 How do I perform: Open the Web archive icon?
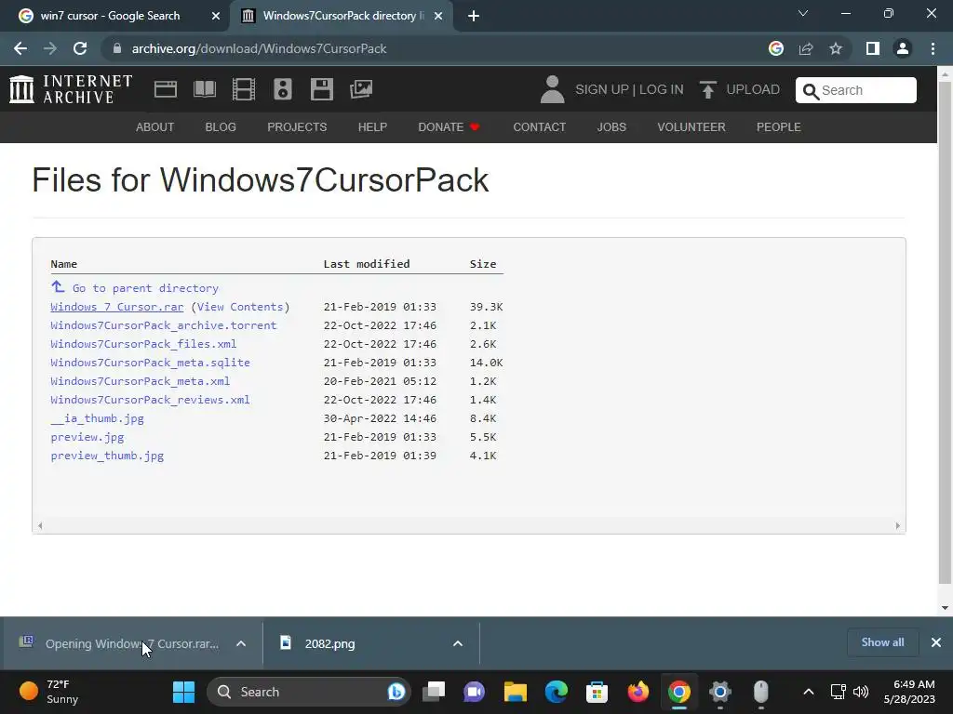pos(166,89)
